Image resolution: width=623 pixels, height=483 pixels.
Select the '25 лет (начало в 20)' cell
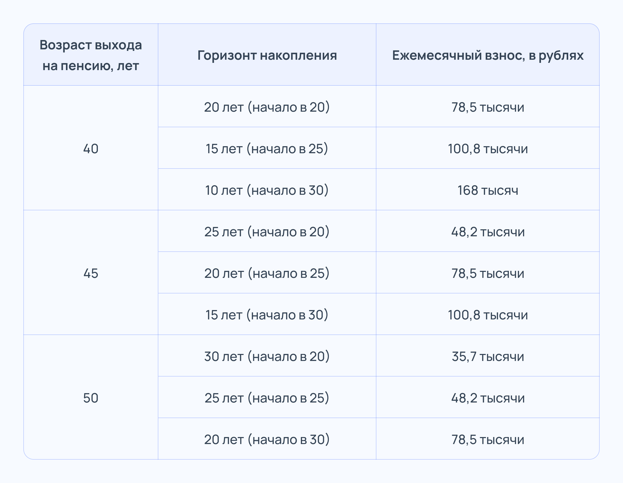[x=267, y=232]
